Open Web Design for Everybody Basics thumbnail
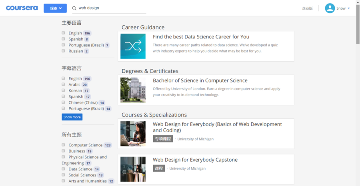 (133, 134)
